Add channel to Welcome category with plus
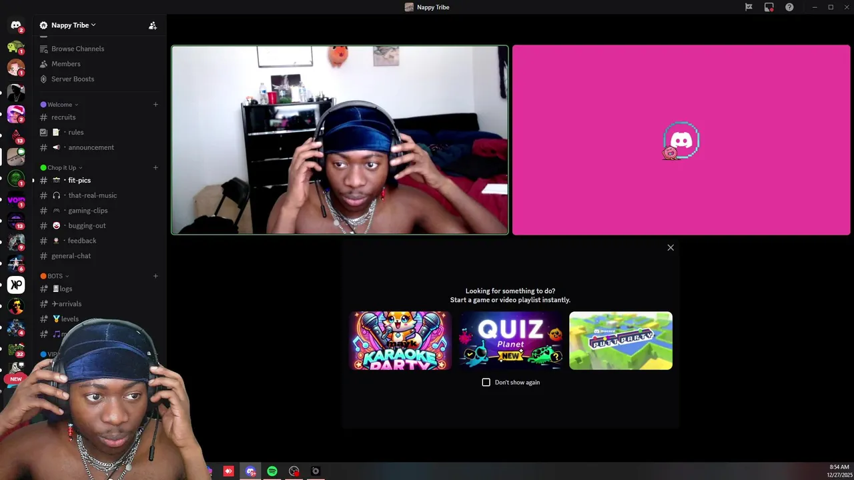This screenshot has height=480, width=854. [x=155, y=105]
